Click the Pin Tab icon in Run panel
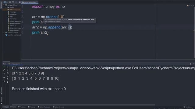The height and width of the screenshot is (109, 195). 4,81
